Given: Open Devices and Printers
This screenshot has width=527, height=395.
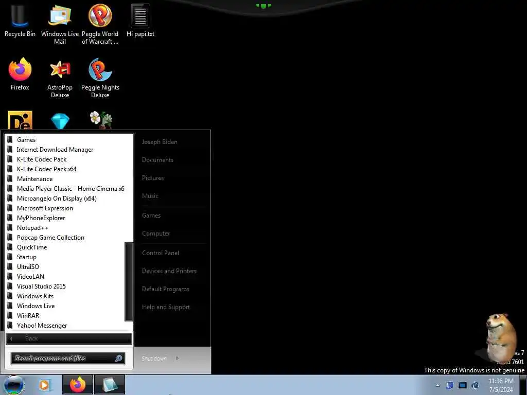Looking at the screenshot, I should click(169, 271).
